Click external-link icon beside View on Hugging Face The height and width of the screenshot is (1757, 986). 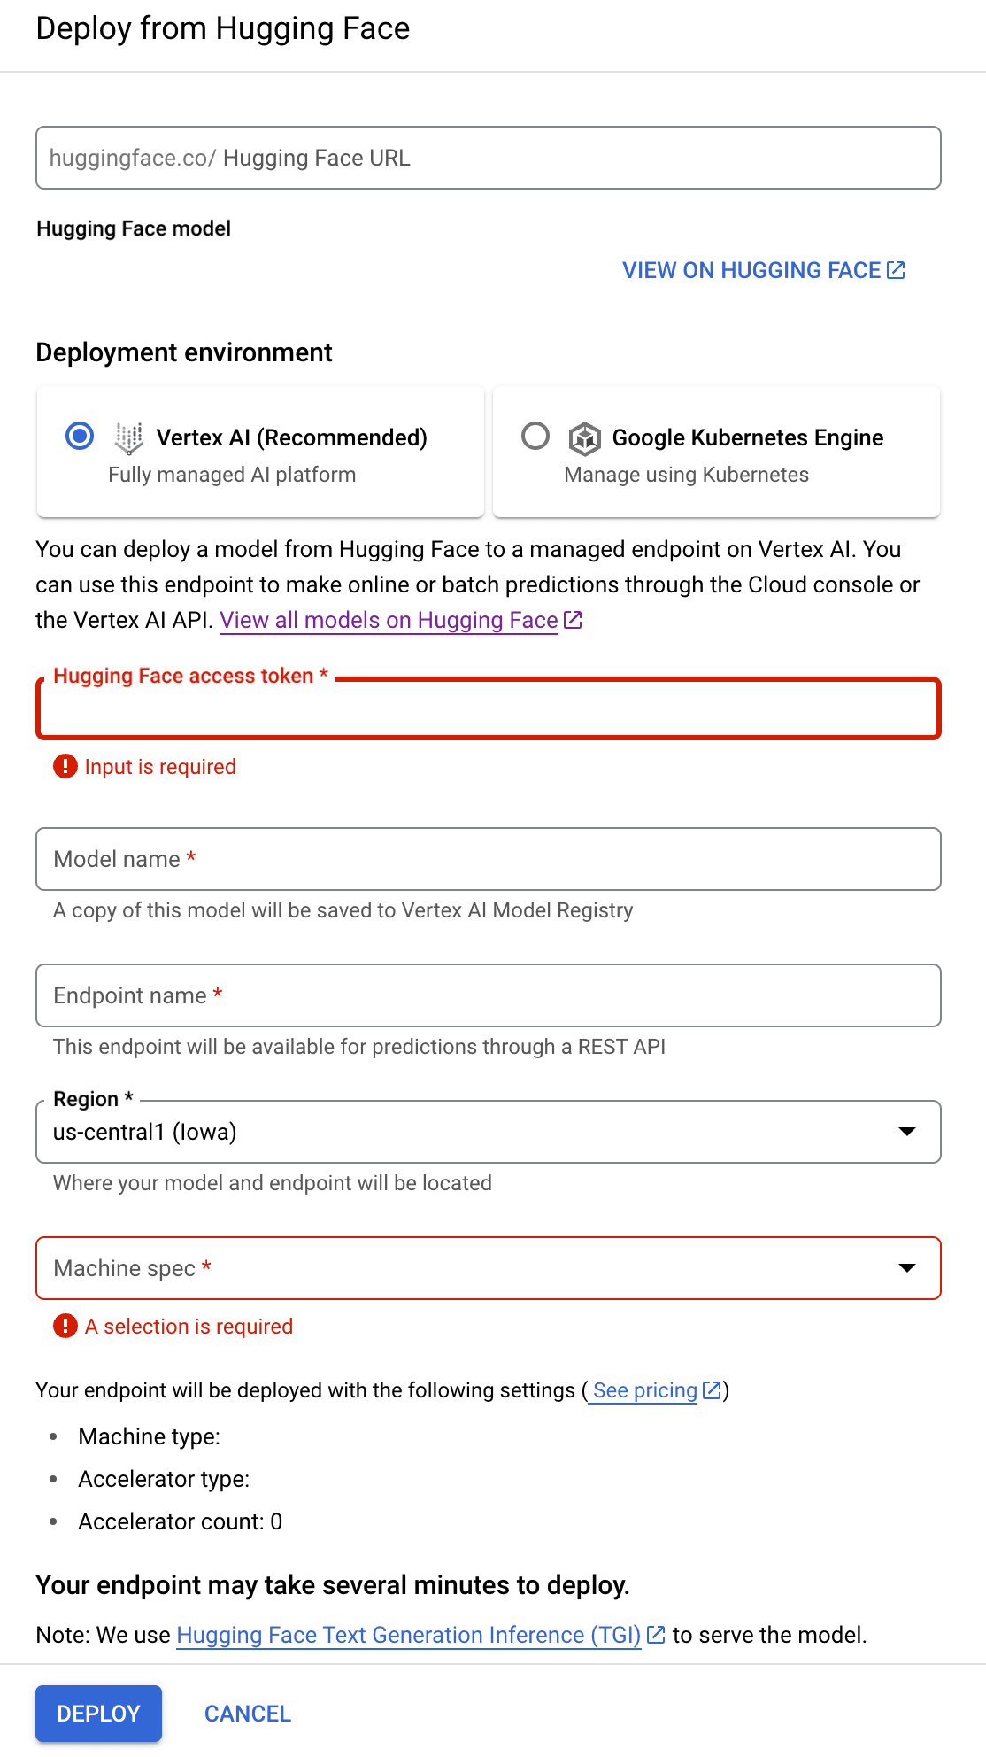click(897, 270)
